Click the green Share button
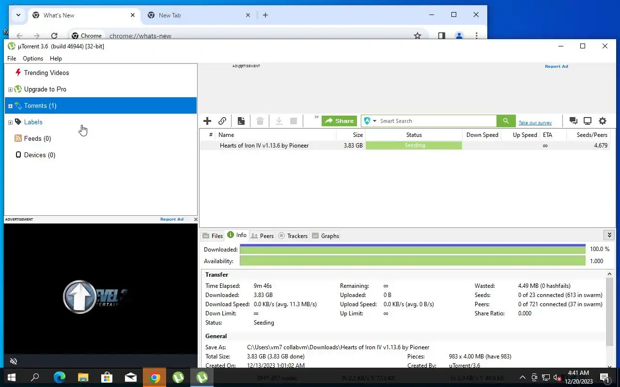The image size is (620, 387). point(339,121)
